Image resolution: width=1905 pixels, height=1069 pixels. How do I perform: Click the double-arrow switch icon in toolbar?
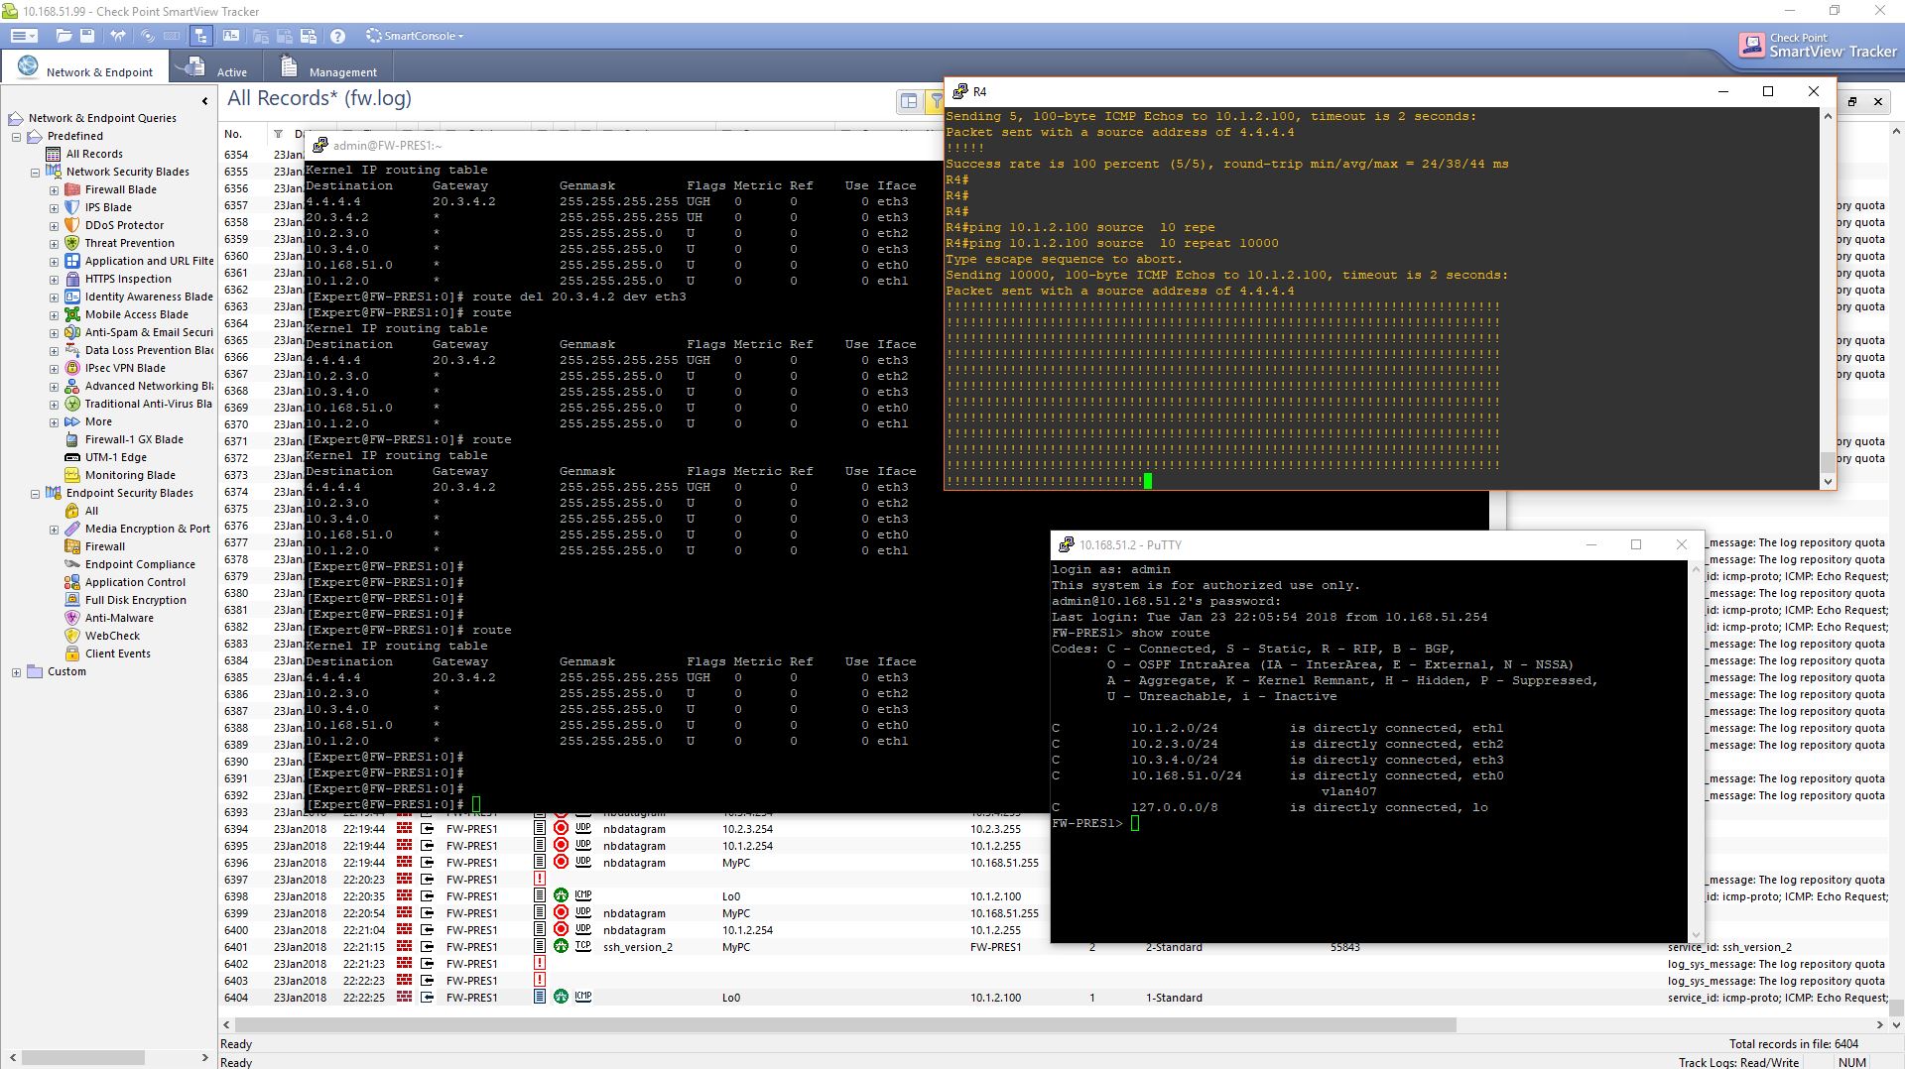[x=118, y=36]
